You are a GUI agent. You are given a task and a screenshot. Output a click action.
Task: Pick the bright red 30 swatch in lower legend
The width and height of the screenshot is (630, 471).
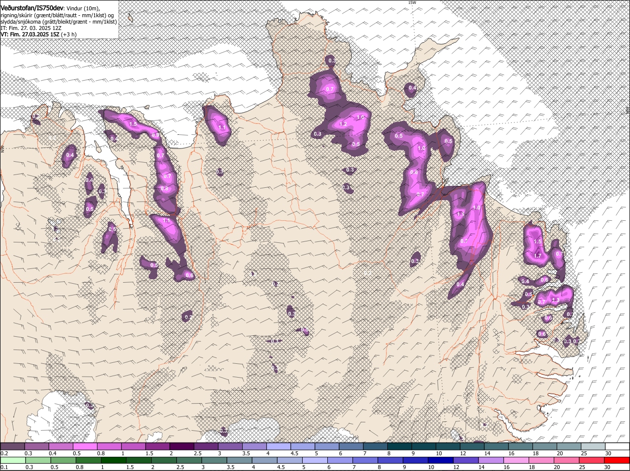617,460
